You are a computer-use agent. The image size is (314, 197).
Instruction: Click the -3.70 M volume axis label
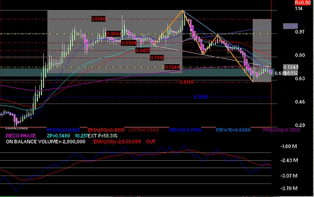coord(289,189)
